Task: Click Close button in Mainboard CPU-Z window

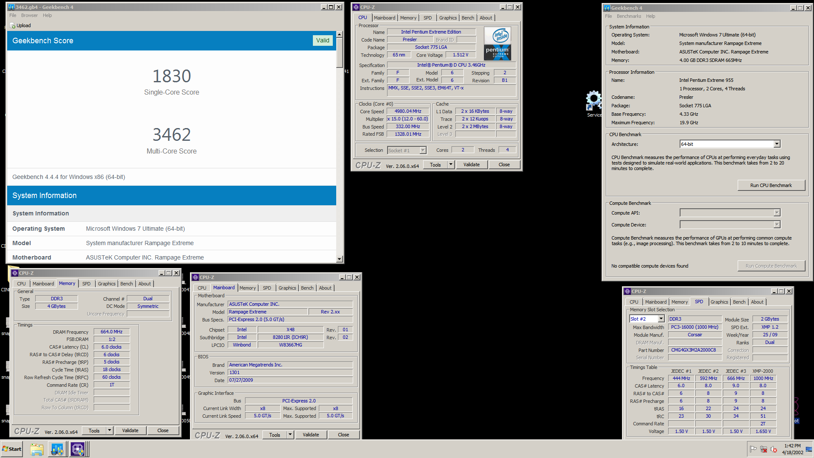Action: pyautogui.click(x=343, y=435)
